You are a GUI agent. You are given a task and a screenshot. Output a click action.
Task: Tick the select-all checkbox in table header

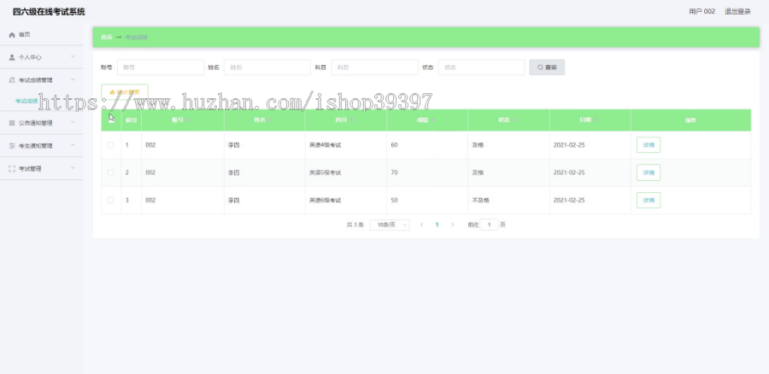111,120
